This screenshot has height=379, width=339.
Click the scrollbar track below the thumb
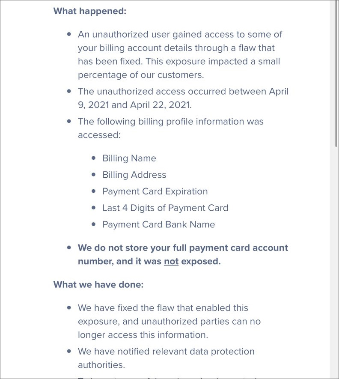point(336,262)
